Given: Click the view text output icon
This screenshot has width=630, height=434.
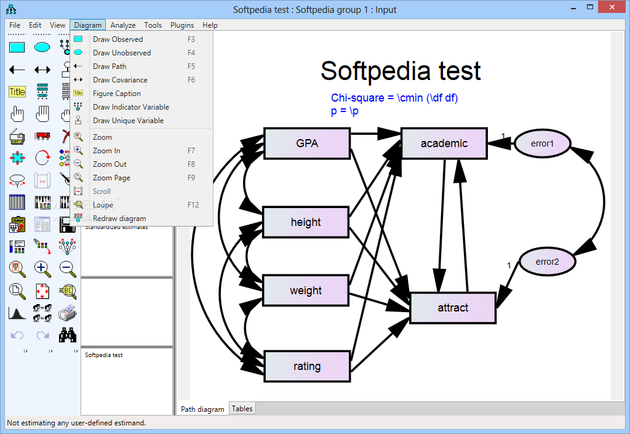Looking at the screenshot, I should [42, 225].
